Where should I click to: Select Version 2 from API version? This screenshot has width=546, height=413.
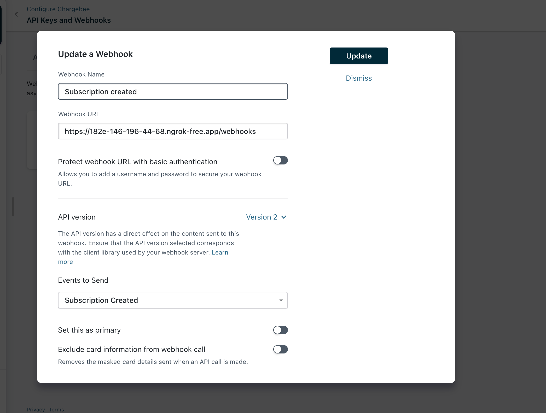(x=266, y=217)
